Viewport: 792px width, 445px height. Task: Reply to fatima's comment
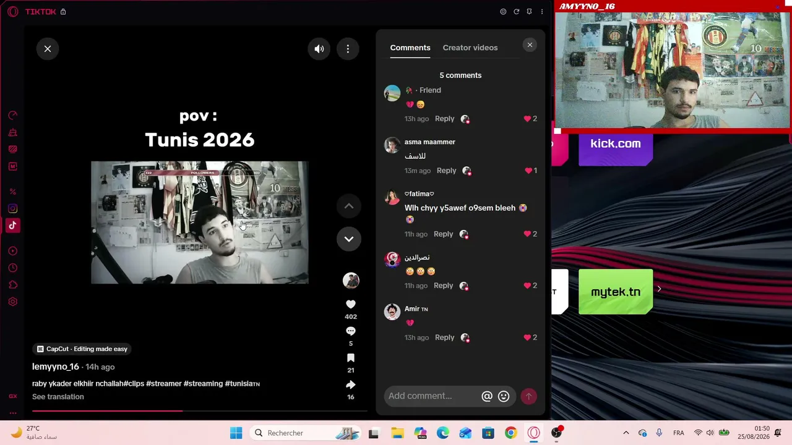[444, 234]
